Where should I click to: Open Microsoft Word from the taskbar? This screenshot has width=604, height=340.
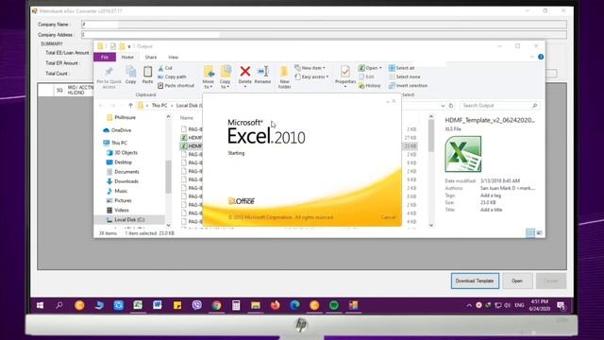pos(158,305)
